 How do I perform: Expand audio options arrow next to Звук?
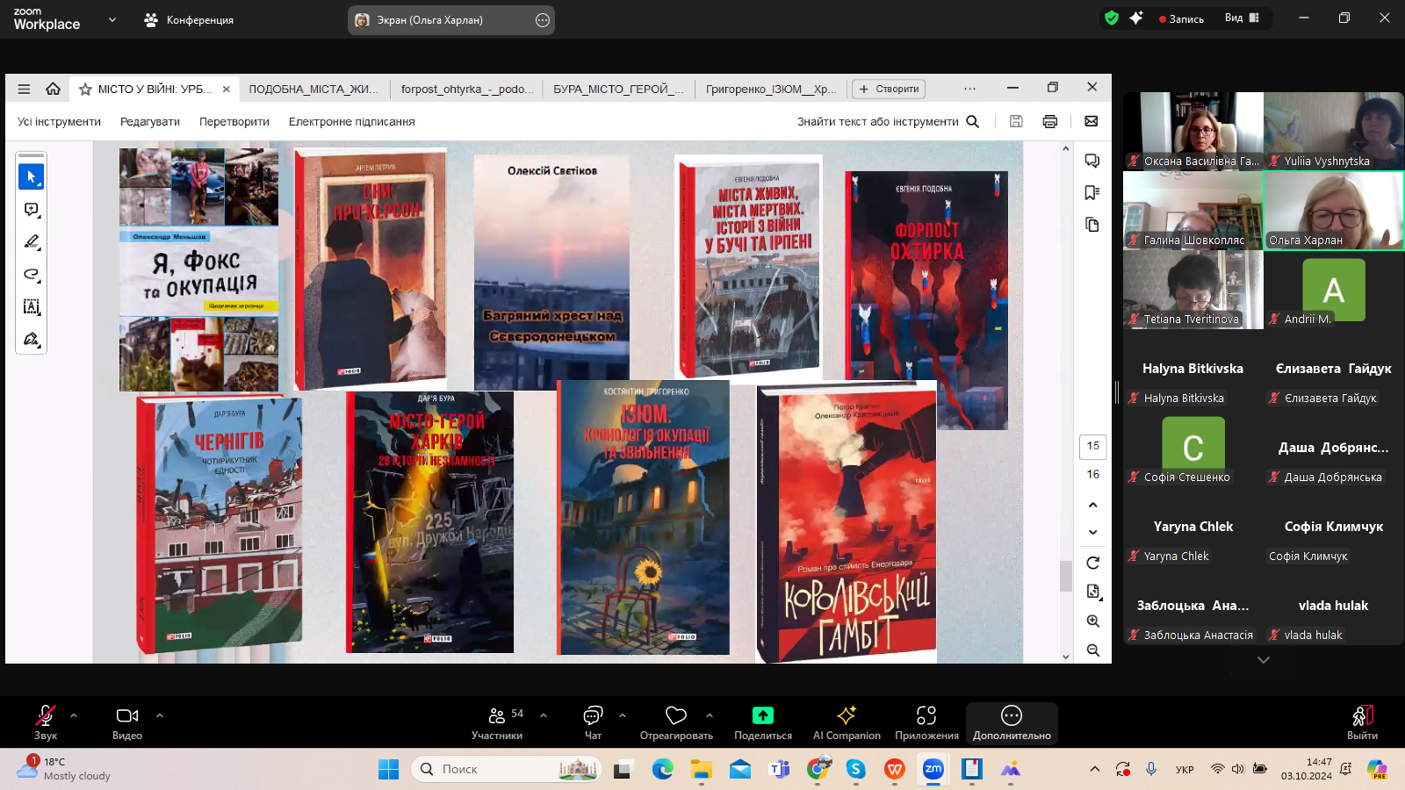point(74,715)
